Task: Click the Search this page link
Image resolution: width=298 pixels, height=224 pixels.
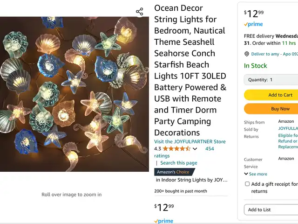Action: tap(179, 163)
